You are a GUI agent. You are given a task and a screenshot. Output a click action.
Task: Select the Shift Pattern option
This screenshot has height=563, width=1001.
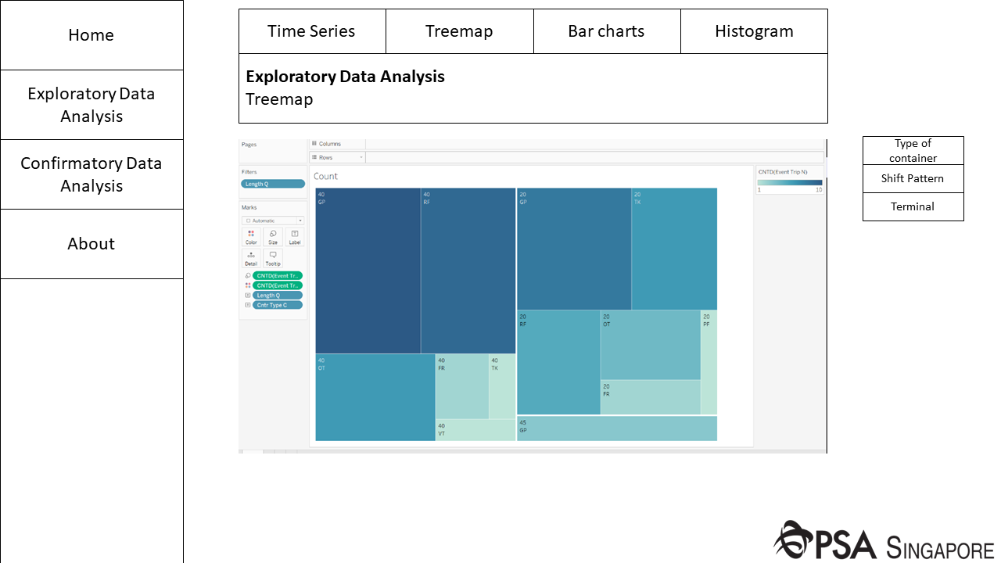tap(913, 178)
